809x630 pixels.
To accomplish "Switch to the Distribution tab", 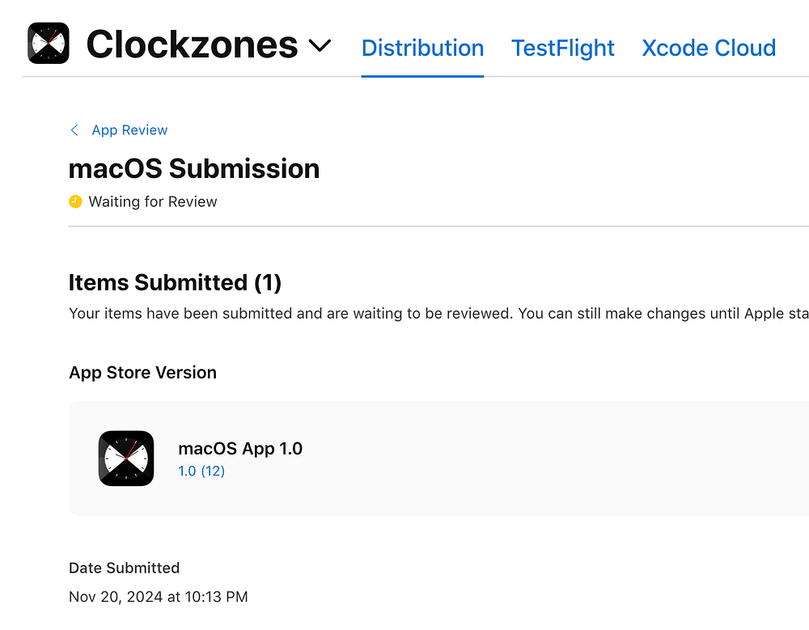I will click(x=422, y=49).
